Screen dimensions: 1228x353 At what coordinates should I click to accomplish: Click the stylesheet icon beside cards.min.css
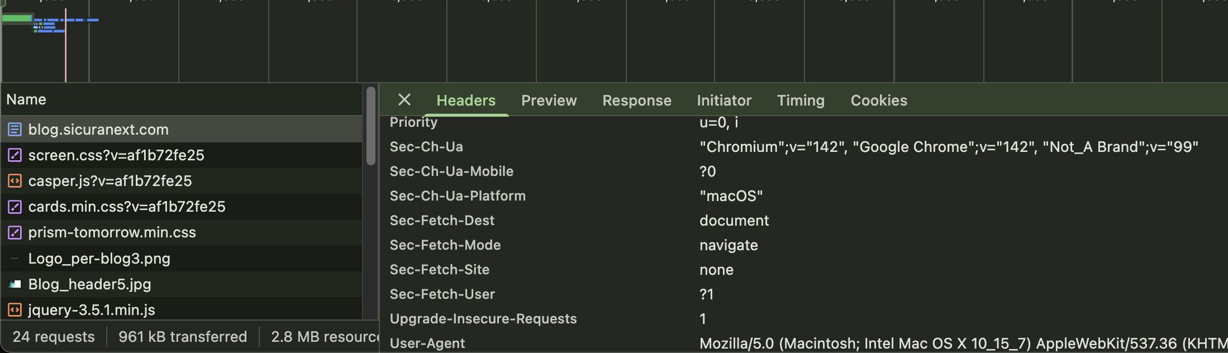pyautogui.click(x=15, y=207)
